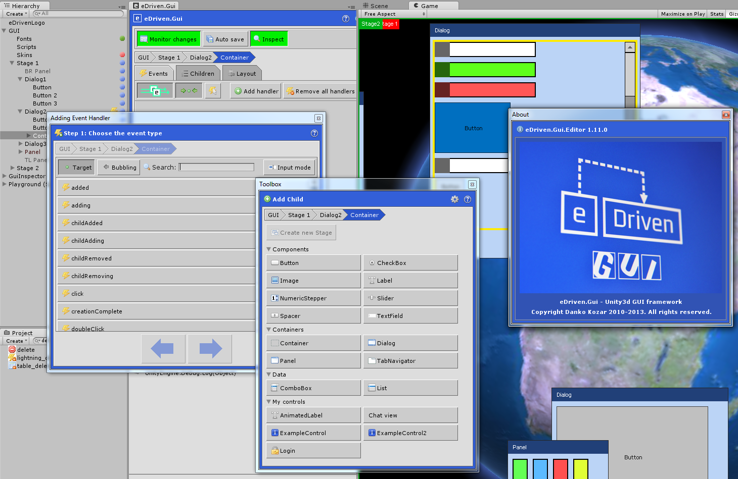Expand Stage 2 node in Hierarchy
The image size is (738, 479).
(x=12, y=168)
